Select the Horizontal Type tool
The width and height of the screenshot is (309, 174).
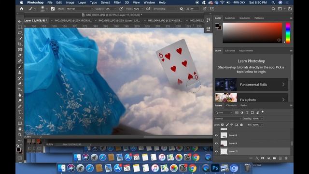click(20, 112)
